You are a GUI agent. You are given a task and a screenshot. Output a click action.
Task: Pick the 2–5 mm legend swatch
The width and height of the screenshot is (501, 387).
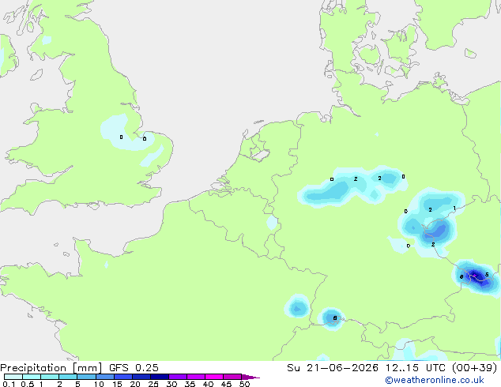tap(68, 377)
